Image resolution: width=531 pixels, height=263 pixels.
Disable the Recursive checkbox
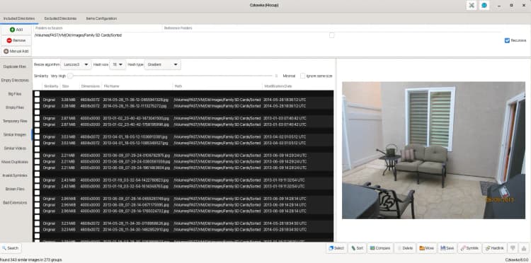tap(507, 40)
